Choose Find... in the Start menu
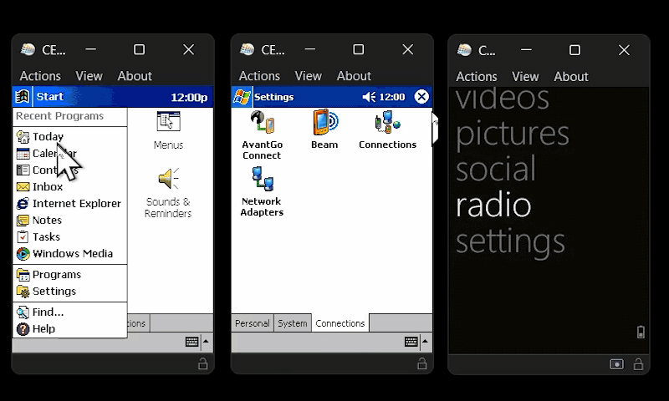669x401 pixels. (x=48, y=312)
